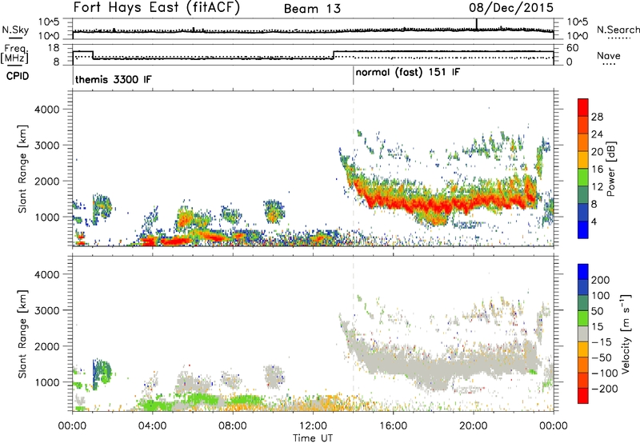
Task: Click 'themis 3300 IF' CPID text
Action: pyautogui.click(x=113, y=79)
